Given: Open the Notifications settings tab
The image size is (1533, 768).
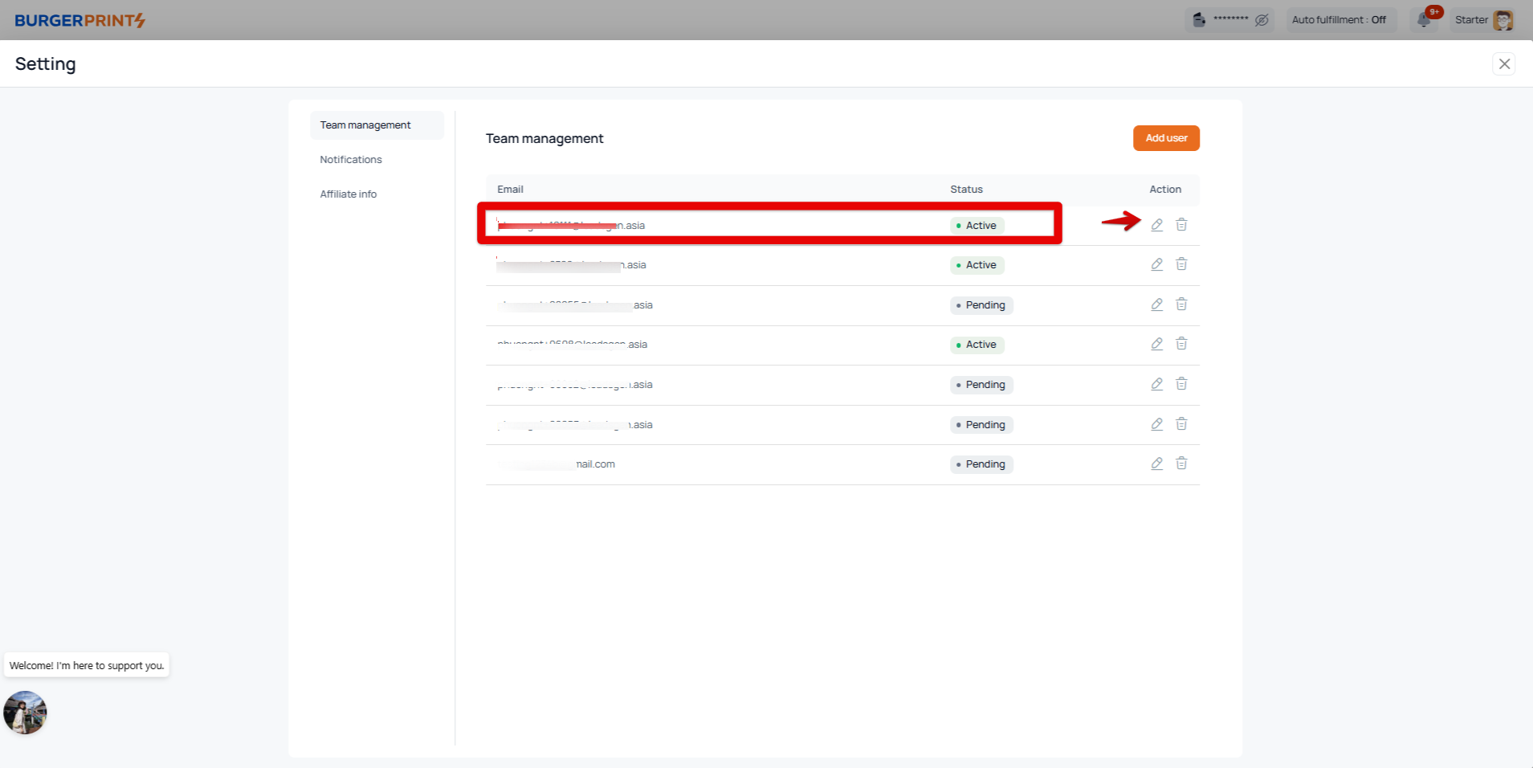Looking at the screenshot, I should (x=351, y=160).
